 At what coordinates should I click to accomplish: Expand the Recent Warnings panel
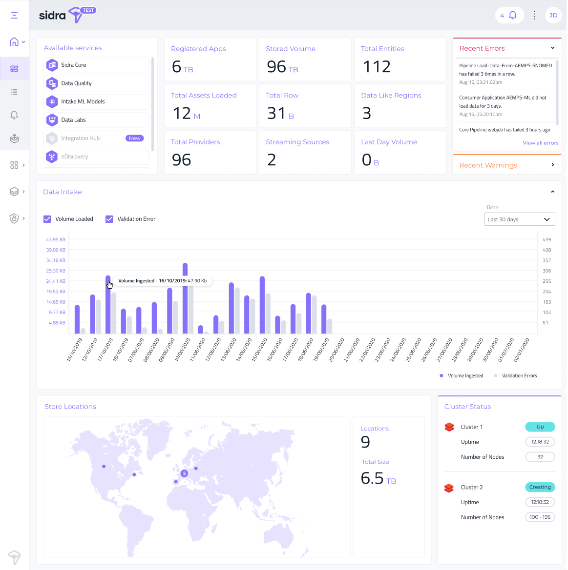point(552,165)
